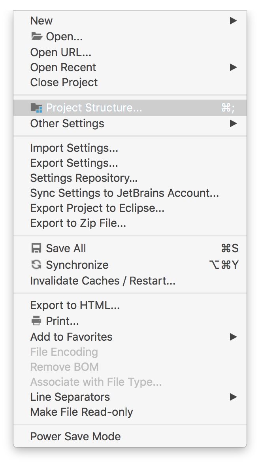Image resolution: width=260 pixels, height=464 pixels.
Task: Select Export to HTML... entry
Action: coord(130,306)
